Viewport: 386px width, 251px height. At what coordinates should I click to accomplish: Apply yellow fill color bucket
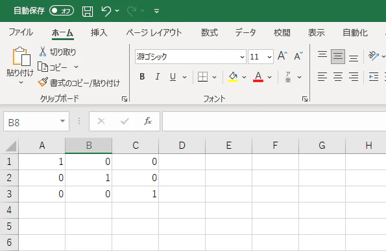(x=233, y=77)
